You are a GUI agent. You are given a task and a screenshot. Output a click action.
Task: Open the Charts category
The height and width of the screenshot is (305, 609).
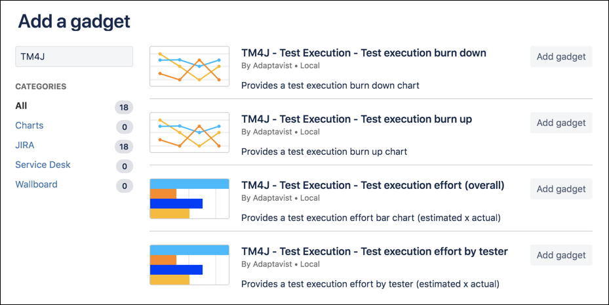click(29, 125)
